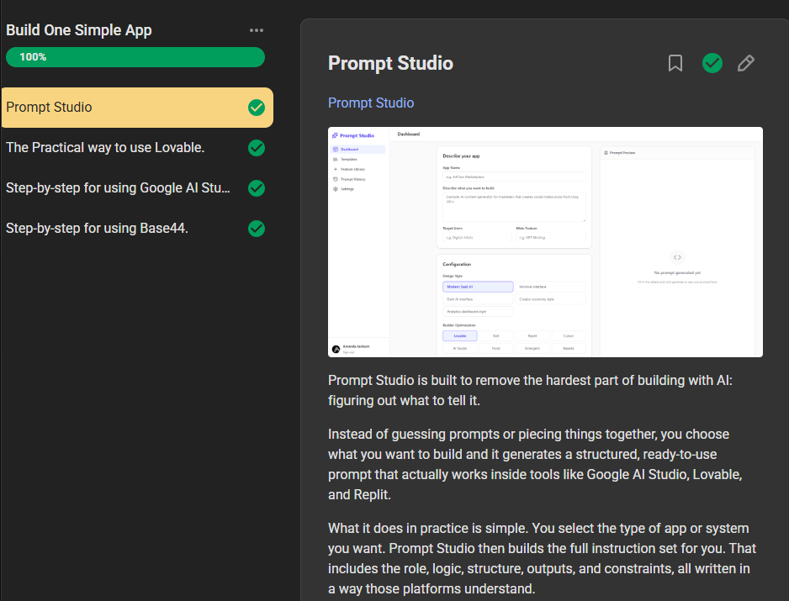Click check mark on Google AI Studio row
This screenshot has width=789, height=601.
257,188
